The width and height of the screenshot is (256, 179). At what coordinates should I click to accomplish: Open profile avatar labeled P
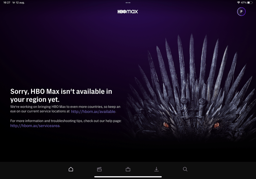[241, 12]
